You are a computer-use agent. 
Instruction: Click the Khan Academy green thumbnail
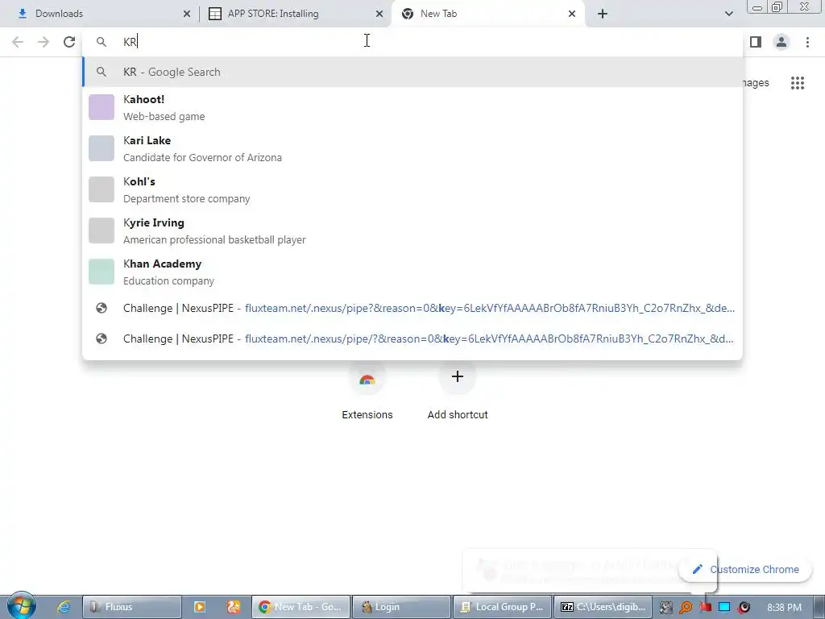[102, 272]
